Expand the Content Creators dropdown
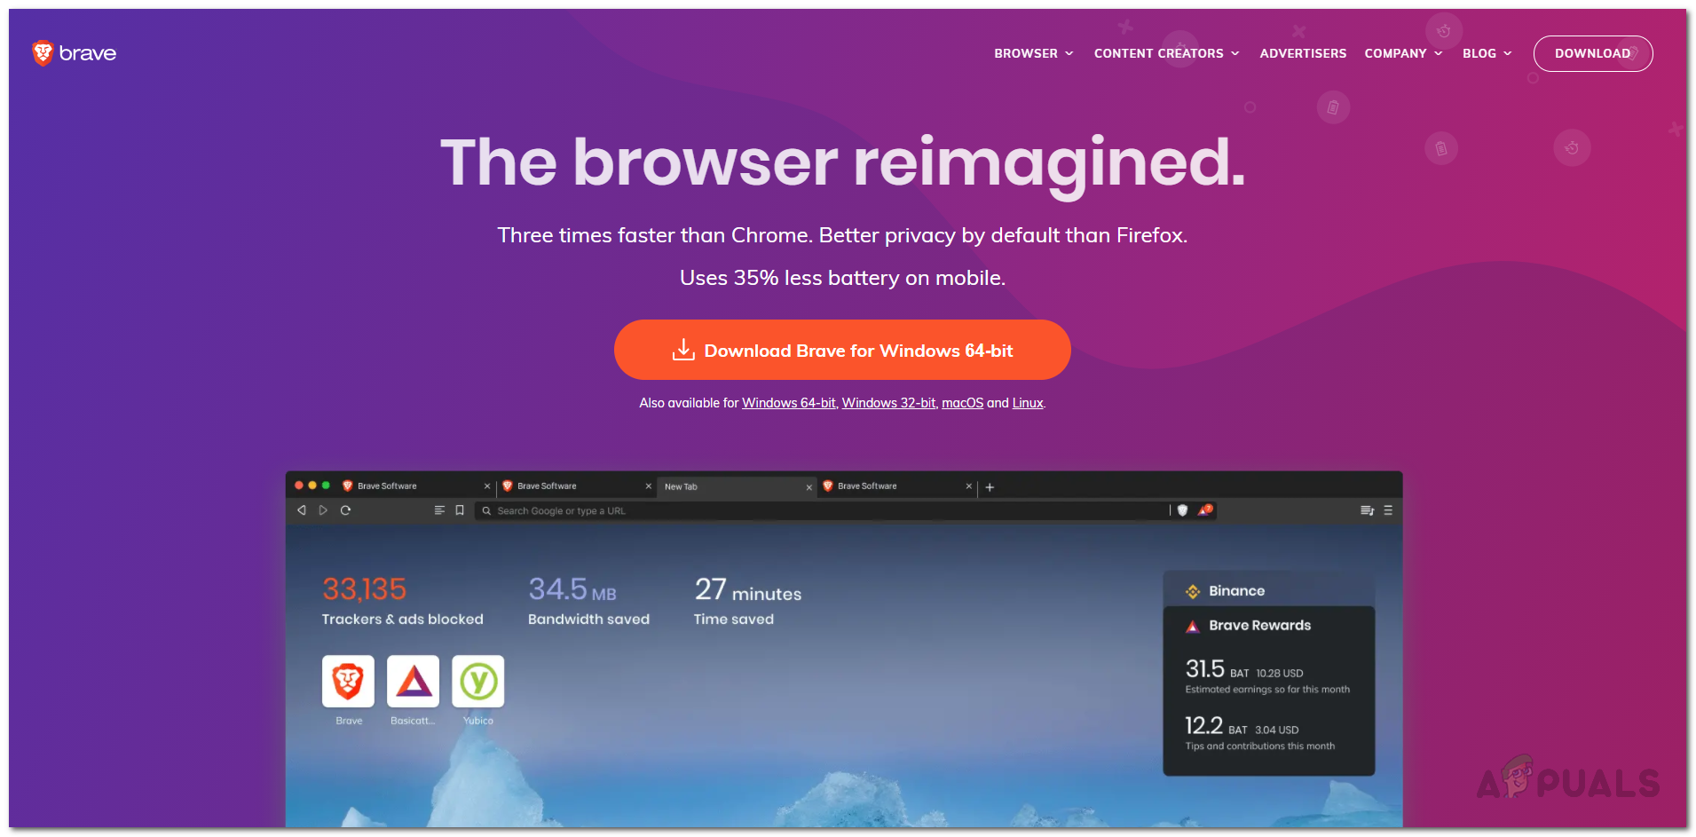This screenshot has height=837, width=1696. coord(1167,53)
